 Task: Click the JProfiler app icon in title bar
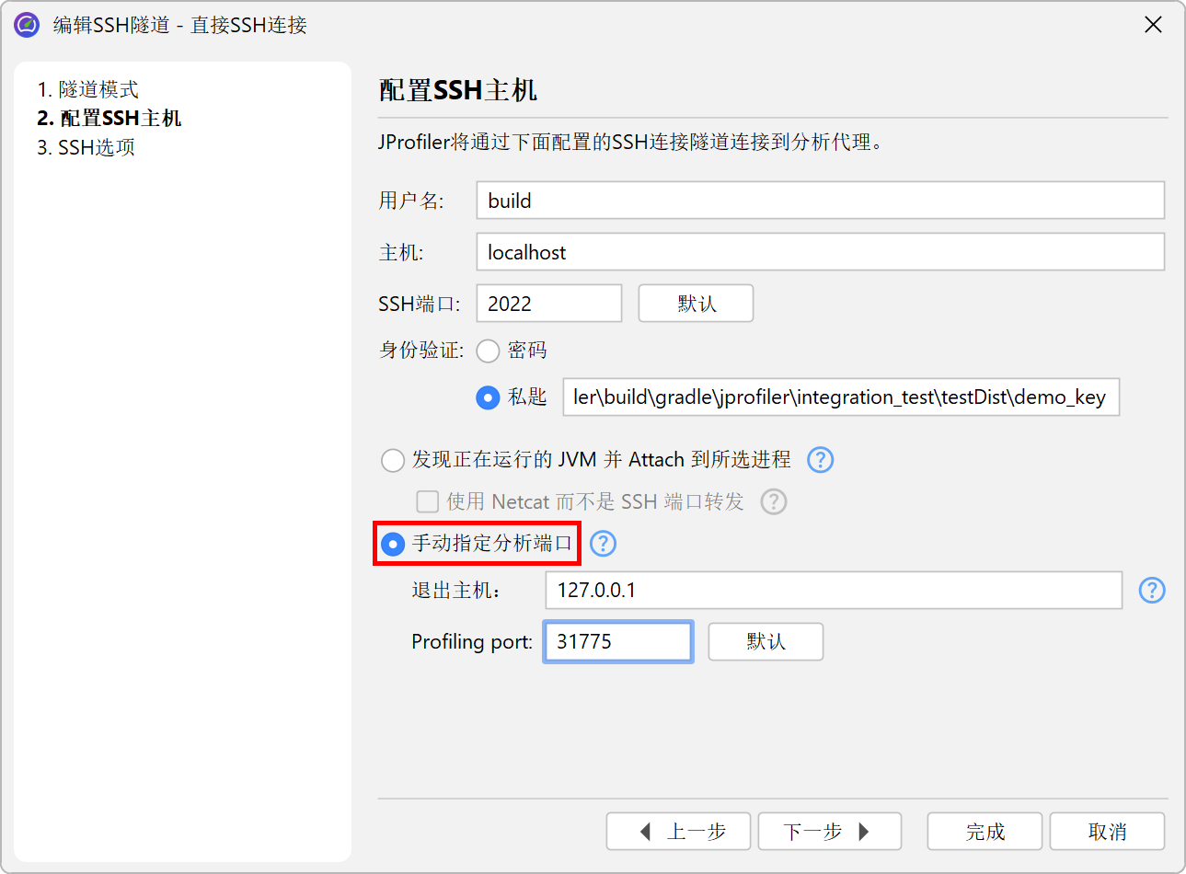pos(27,25)
